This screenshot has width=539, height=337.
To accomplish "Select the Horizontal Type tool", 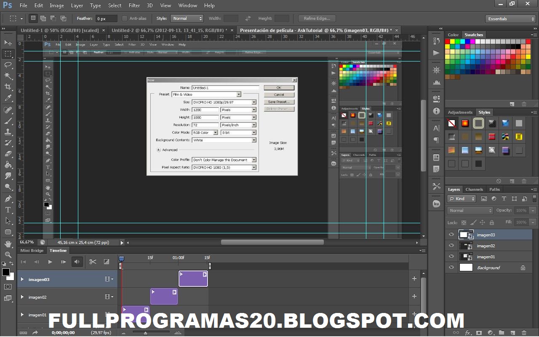I will [8, 210].
